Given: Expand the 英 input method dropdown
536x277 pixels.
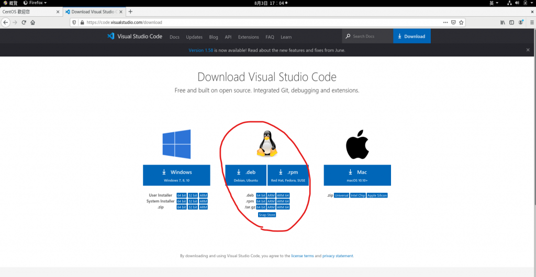Looking at the screenshot, I should pyautogui.click(x=494, y=3).
